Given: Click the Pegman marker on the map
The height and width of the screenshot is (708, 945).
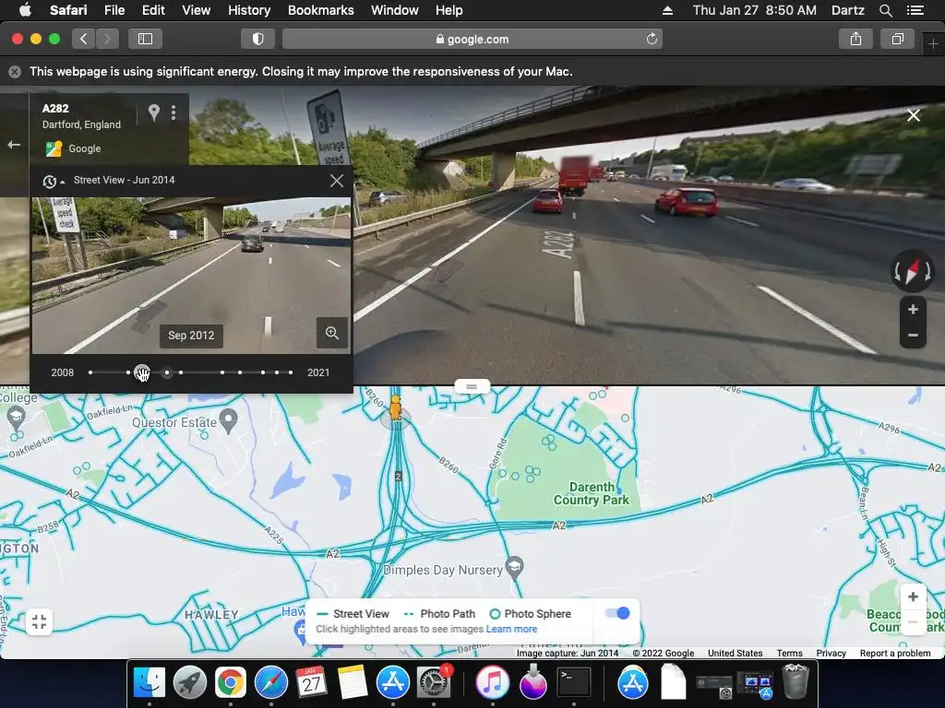Looking at the screenshot, I should pyautogui.click(x=395, y=407).
